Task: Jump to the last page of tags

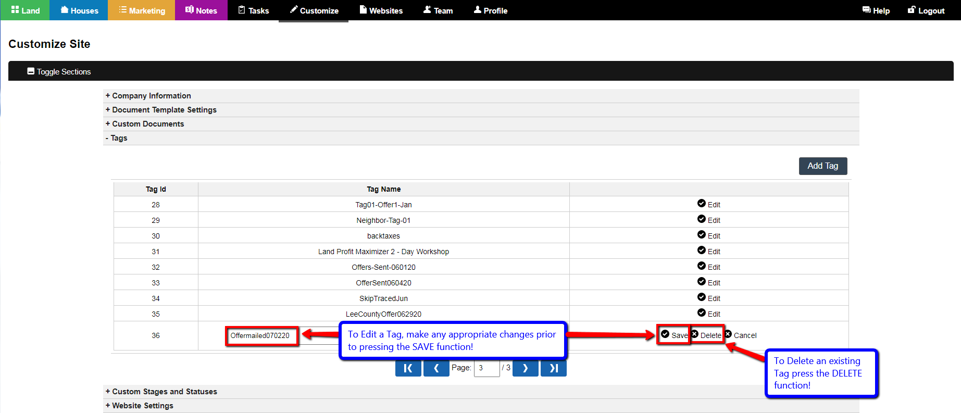Action: 554,368
